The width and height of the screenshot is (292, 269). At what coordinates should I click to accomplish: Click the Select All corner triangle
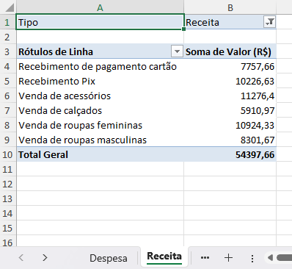pyautogui.click(x=10, y=7)
